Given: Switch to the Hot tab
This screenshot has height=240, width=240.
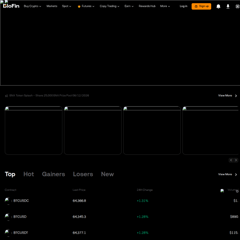Looking at the screenshot, I should pyautogui.click(x=29, y=174).
